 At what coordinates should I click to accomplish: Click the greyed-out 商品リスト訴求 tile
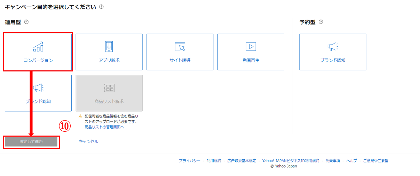coord(109,93)
